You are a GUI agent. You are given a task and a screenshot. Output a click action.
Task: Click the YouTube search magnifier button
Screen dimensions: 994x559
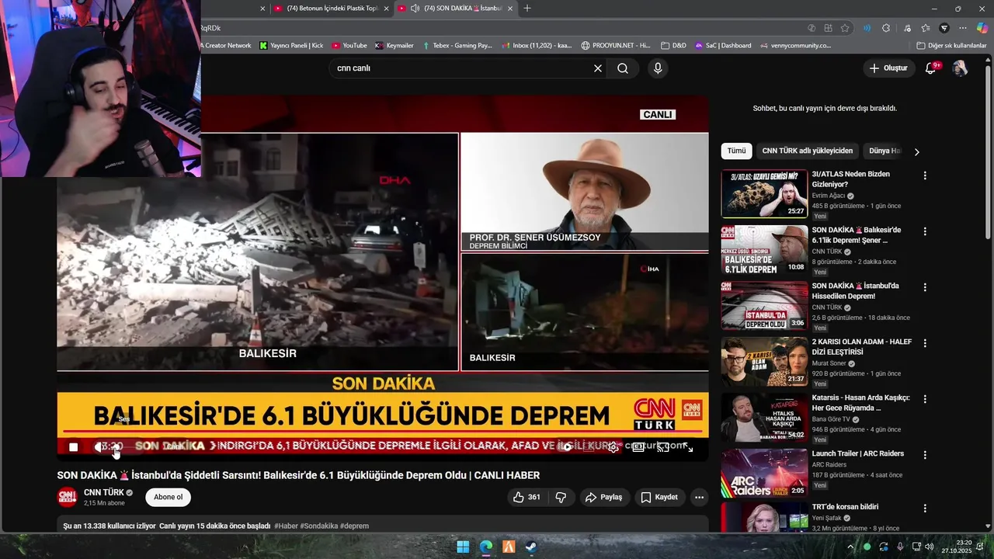623,68
